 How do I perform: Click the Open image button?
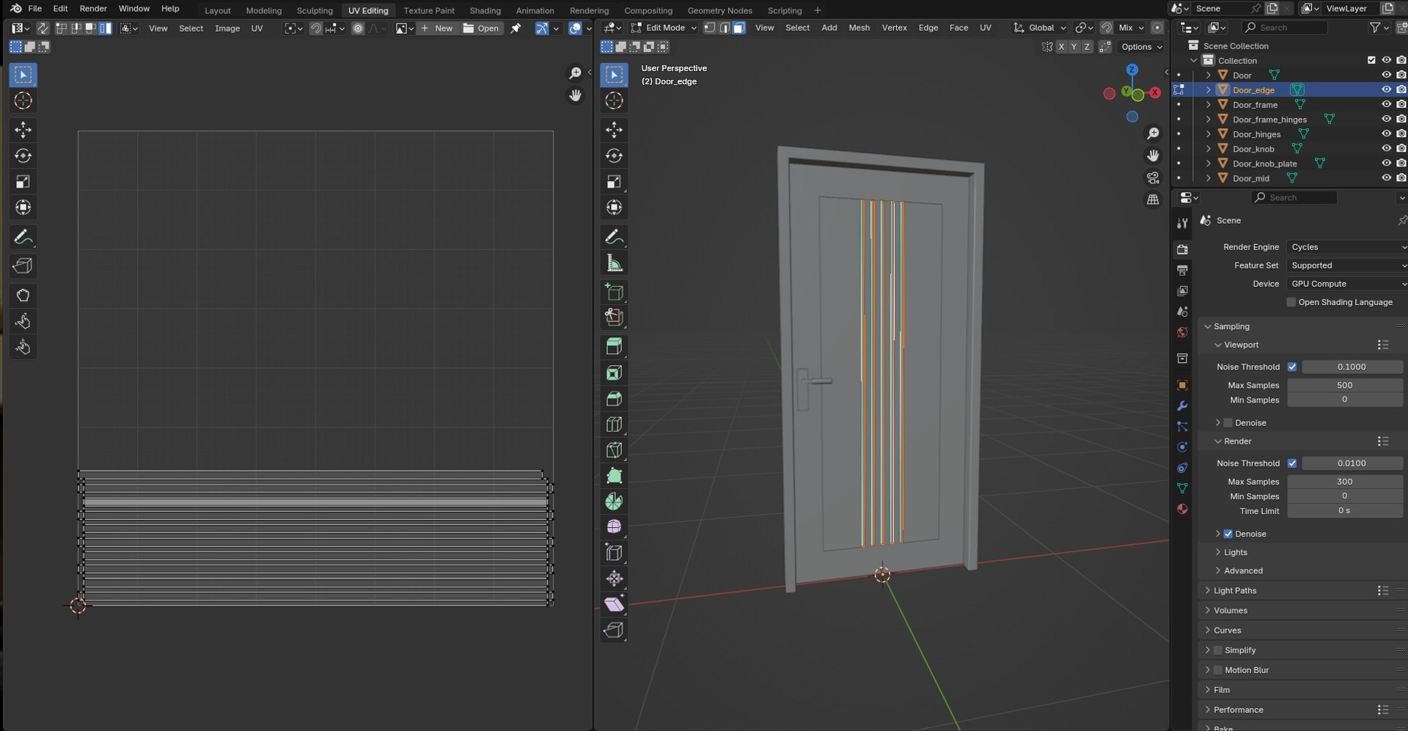point(481,29)
